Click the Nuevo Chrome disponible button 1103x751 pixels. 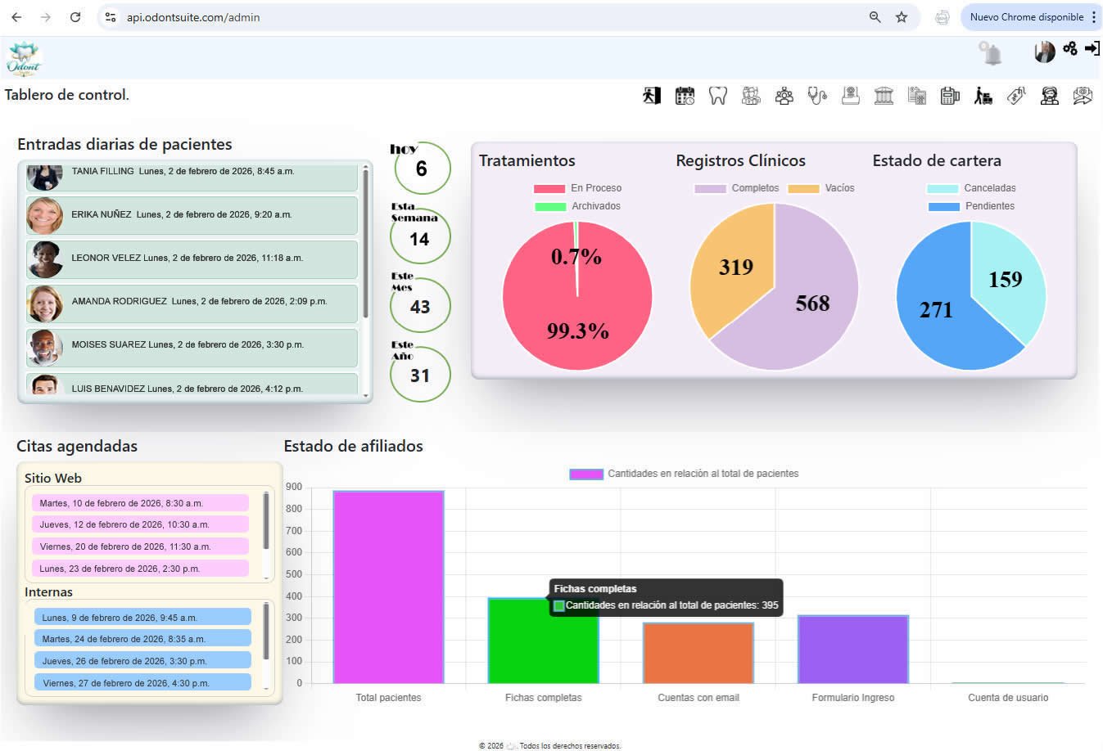tap(1026, 17)
